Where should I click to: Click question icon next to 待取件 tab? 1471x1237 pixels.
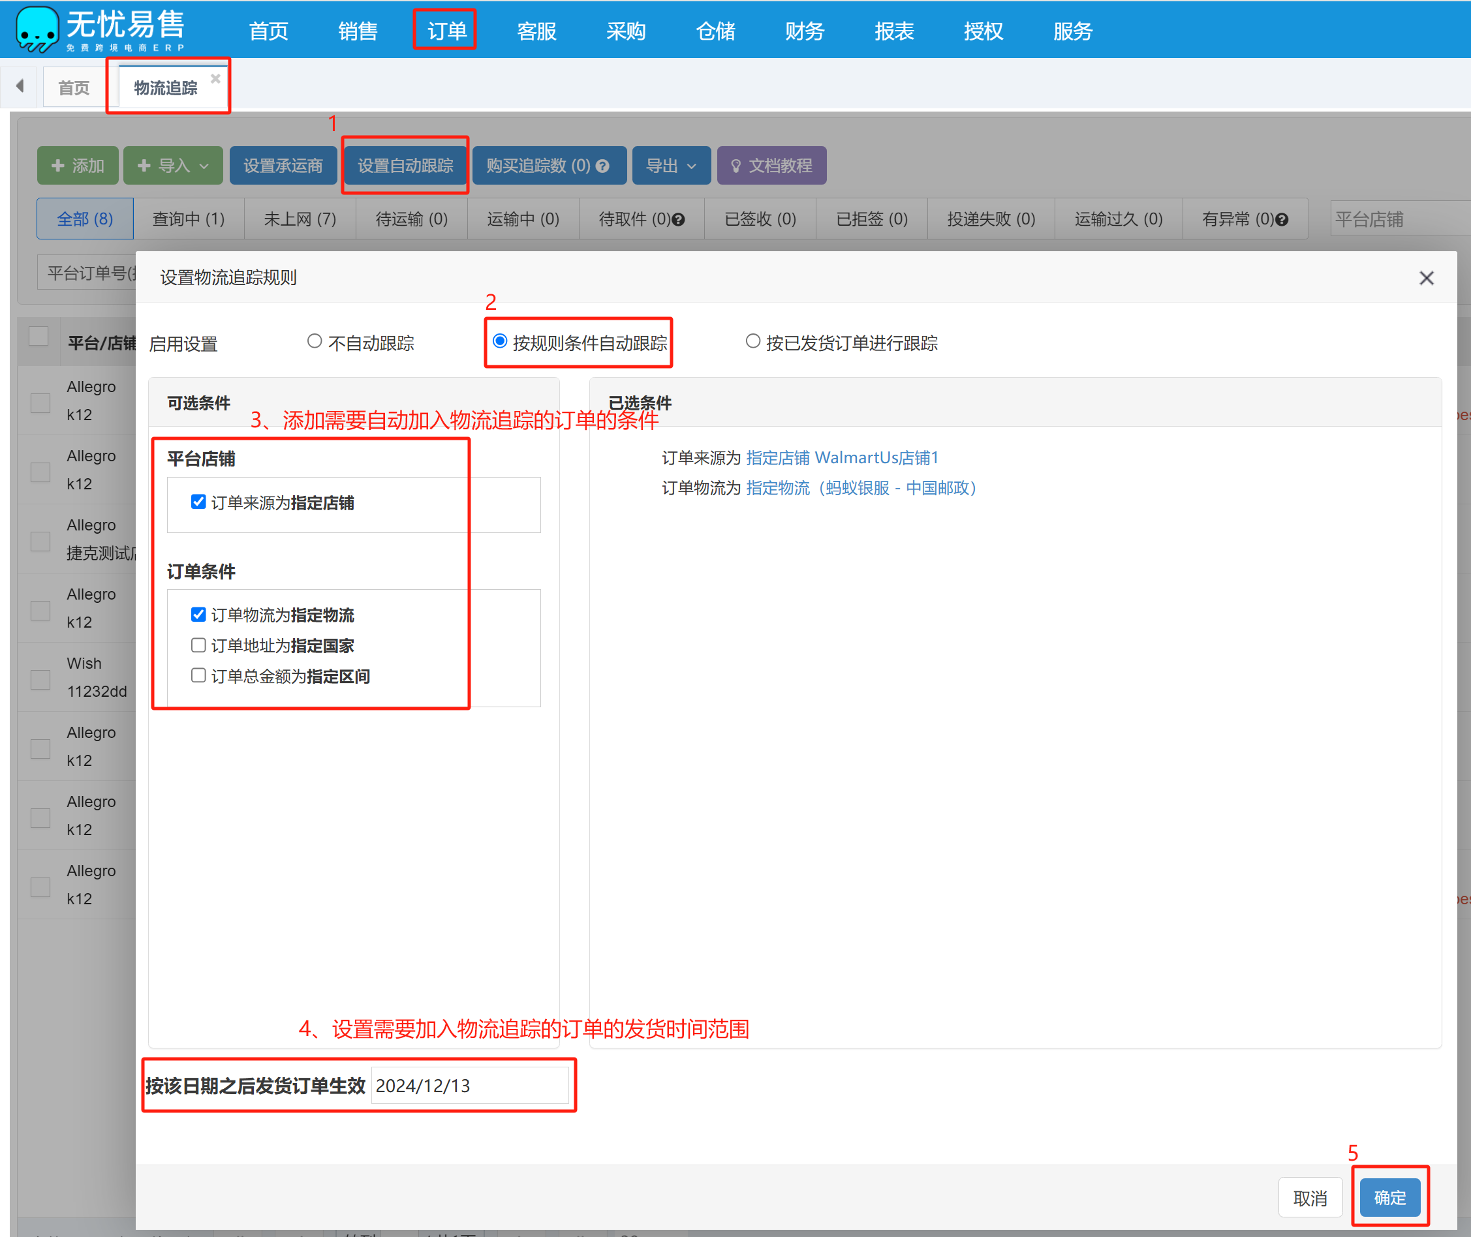[678, 220]
